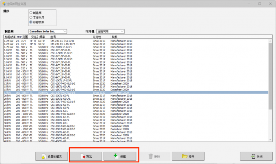Click the 导出 export button
276x164 pixels.
pyautogui.click(x=86, y=156)
